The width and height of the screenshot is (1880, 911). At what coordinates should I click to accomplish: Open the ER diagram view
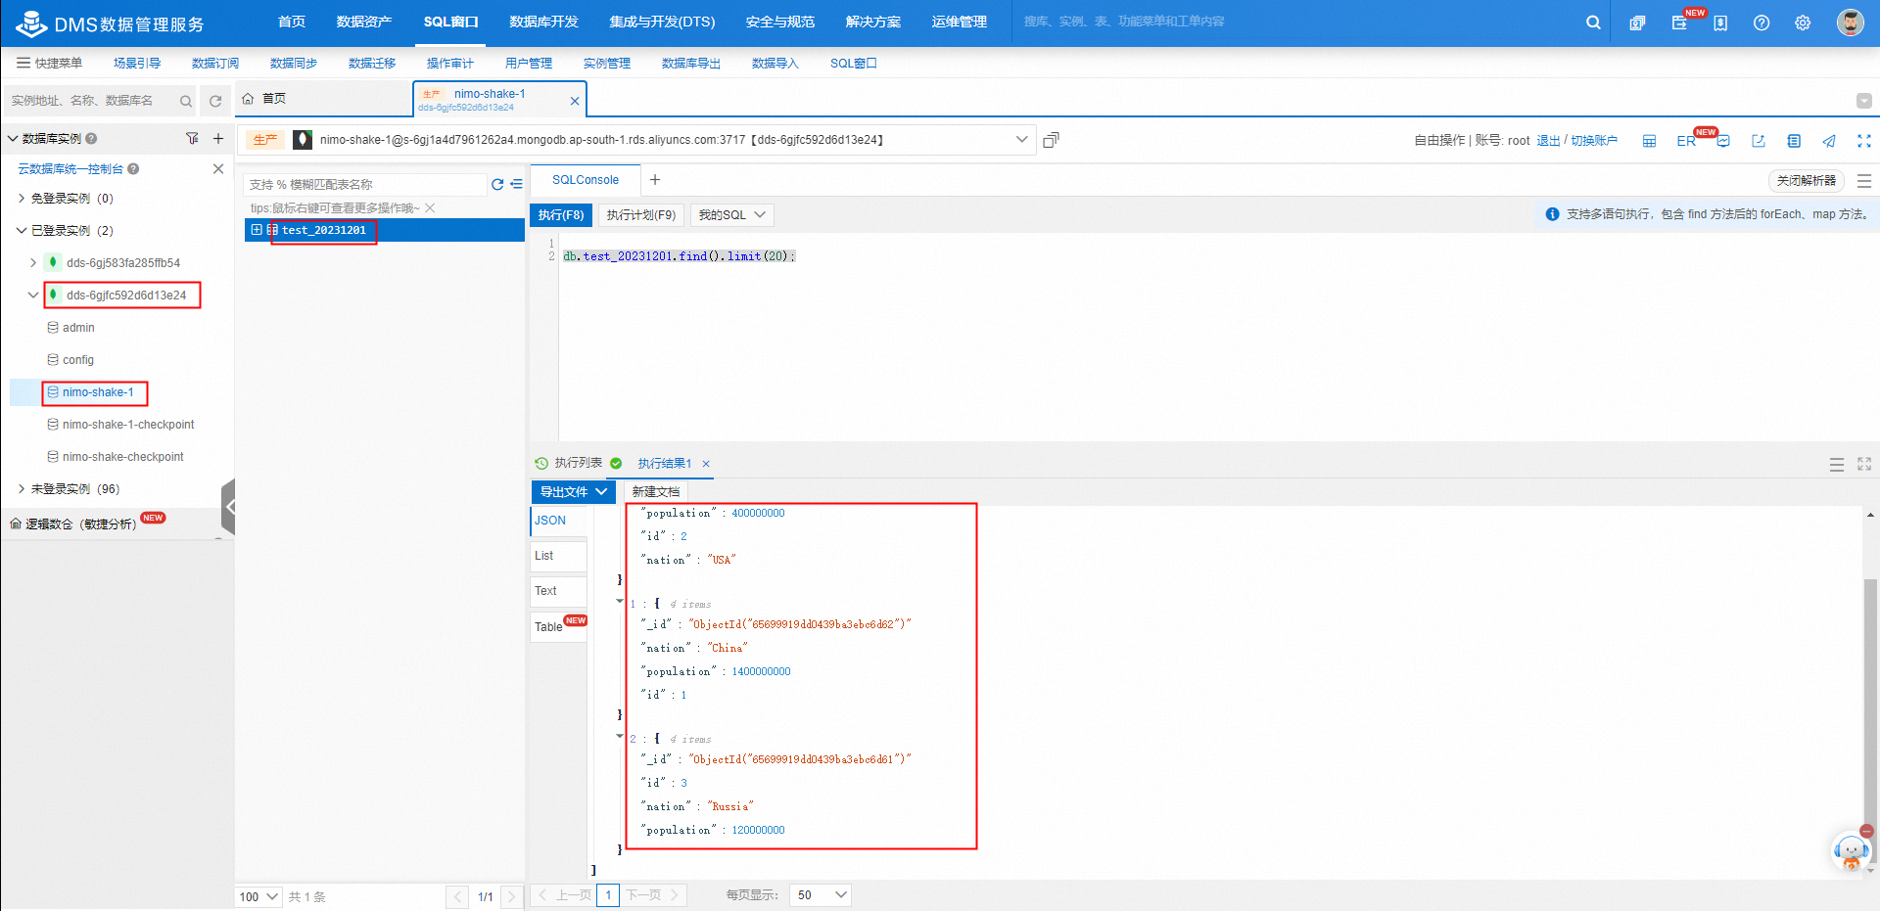click(1685, 140)
